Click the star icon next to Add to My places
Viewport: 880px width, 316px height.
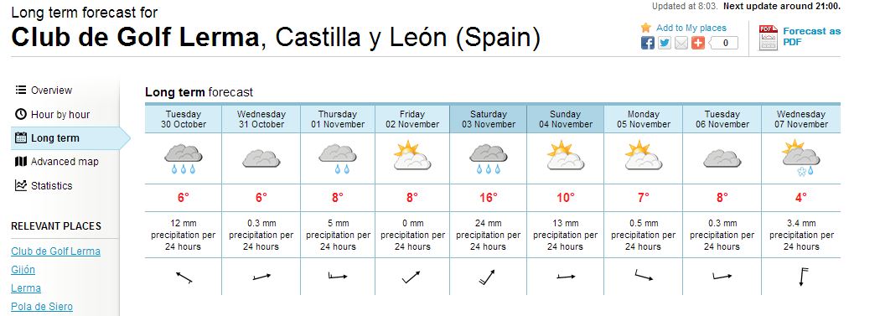point(646,28)
